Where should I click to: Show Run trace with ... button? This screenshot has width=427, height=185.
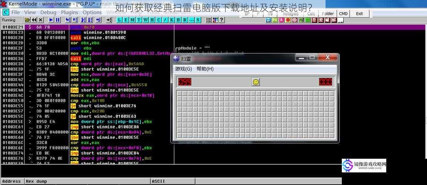(x=191, y=20)
